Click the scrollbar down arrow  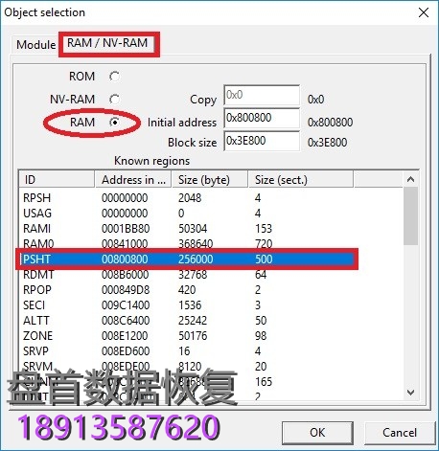click(411, 392)
